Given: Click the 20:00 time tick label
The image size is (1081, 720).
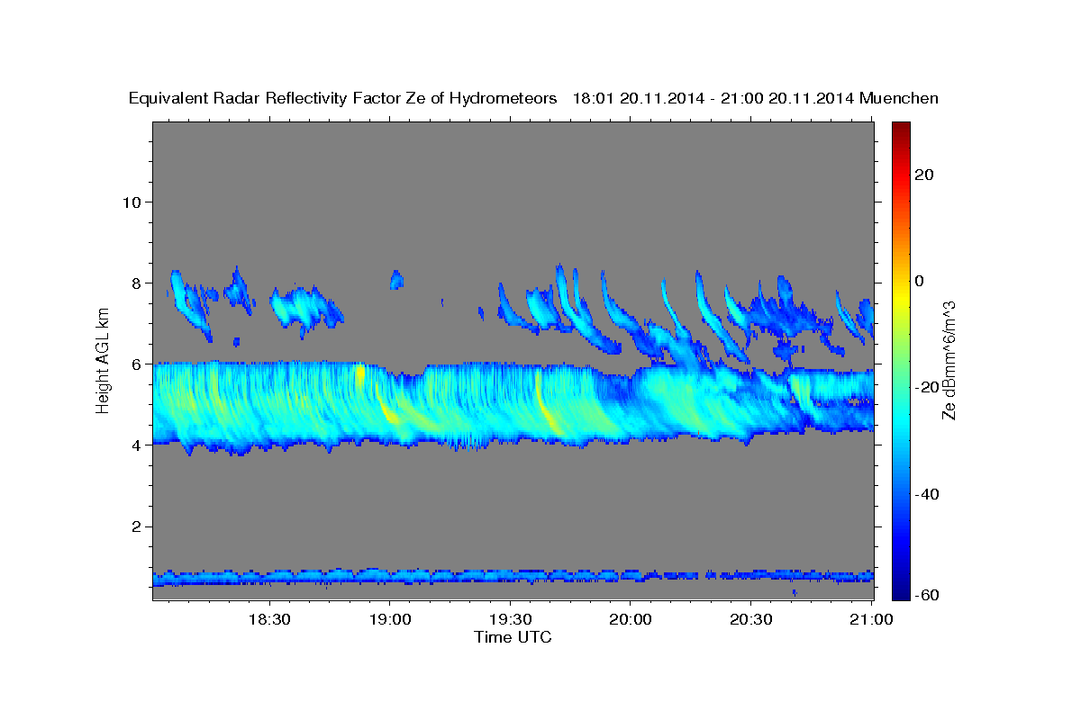Looking at the screenshot, I should (631, 620).
